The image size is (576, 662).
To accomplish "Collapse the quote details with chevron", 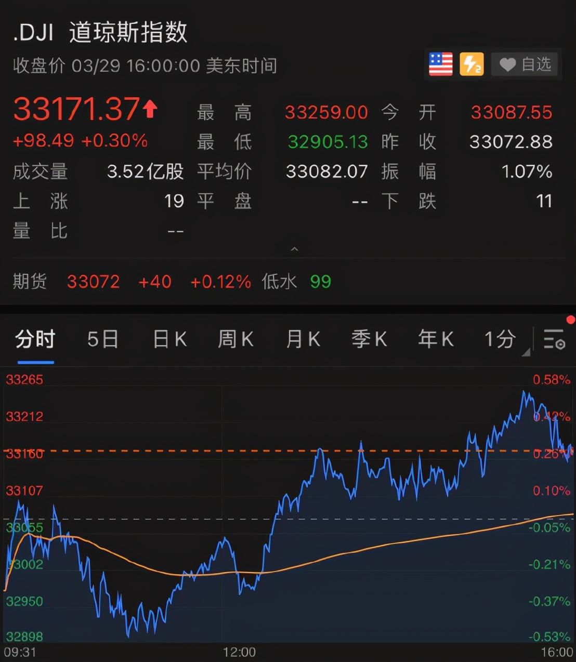I will pyautogui.click(x=294, y=249).
